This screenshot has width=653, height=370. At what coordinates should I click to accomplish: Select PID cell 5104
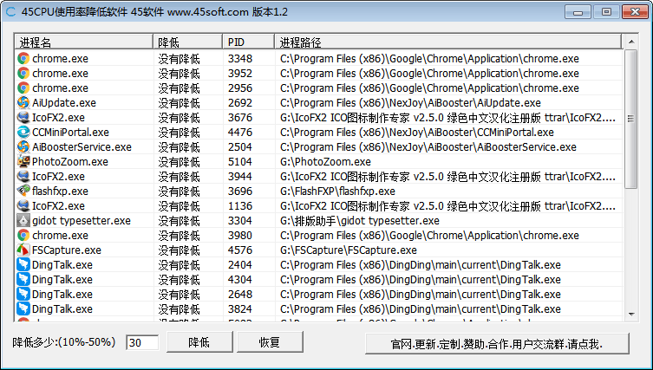pyautogui.click(x=240, y=162)
